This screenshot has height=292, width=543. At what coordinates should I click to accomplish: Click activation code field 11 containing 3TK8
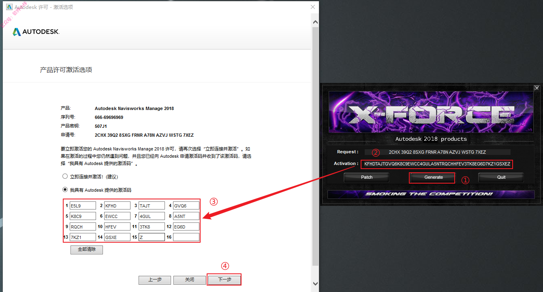(152, 226)
